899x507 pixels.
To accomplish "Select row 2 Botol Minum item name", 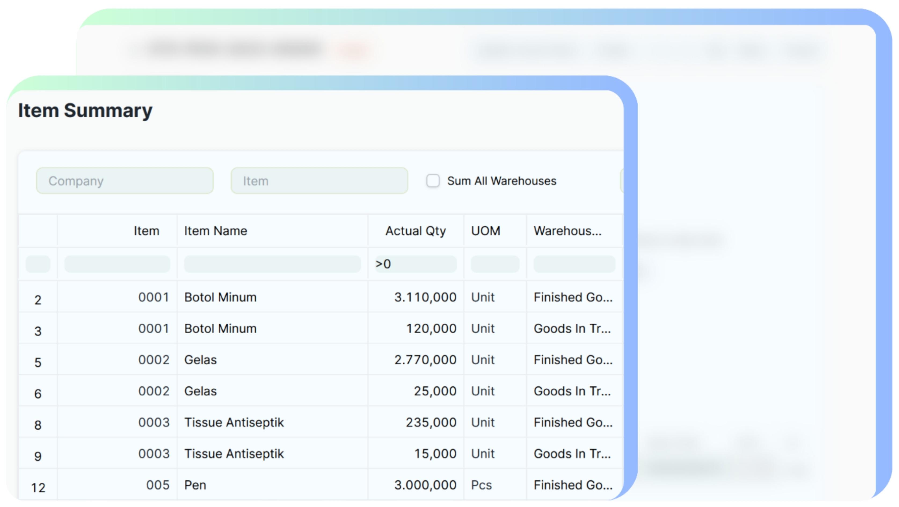I will (220, 297).
